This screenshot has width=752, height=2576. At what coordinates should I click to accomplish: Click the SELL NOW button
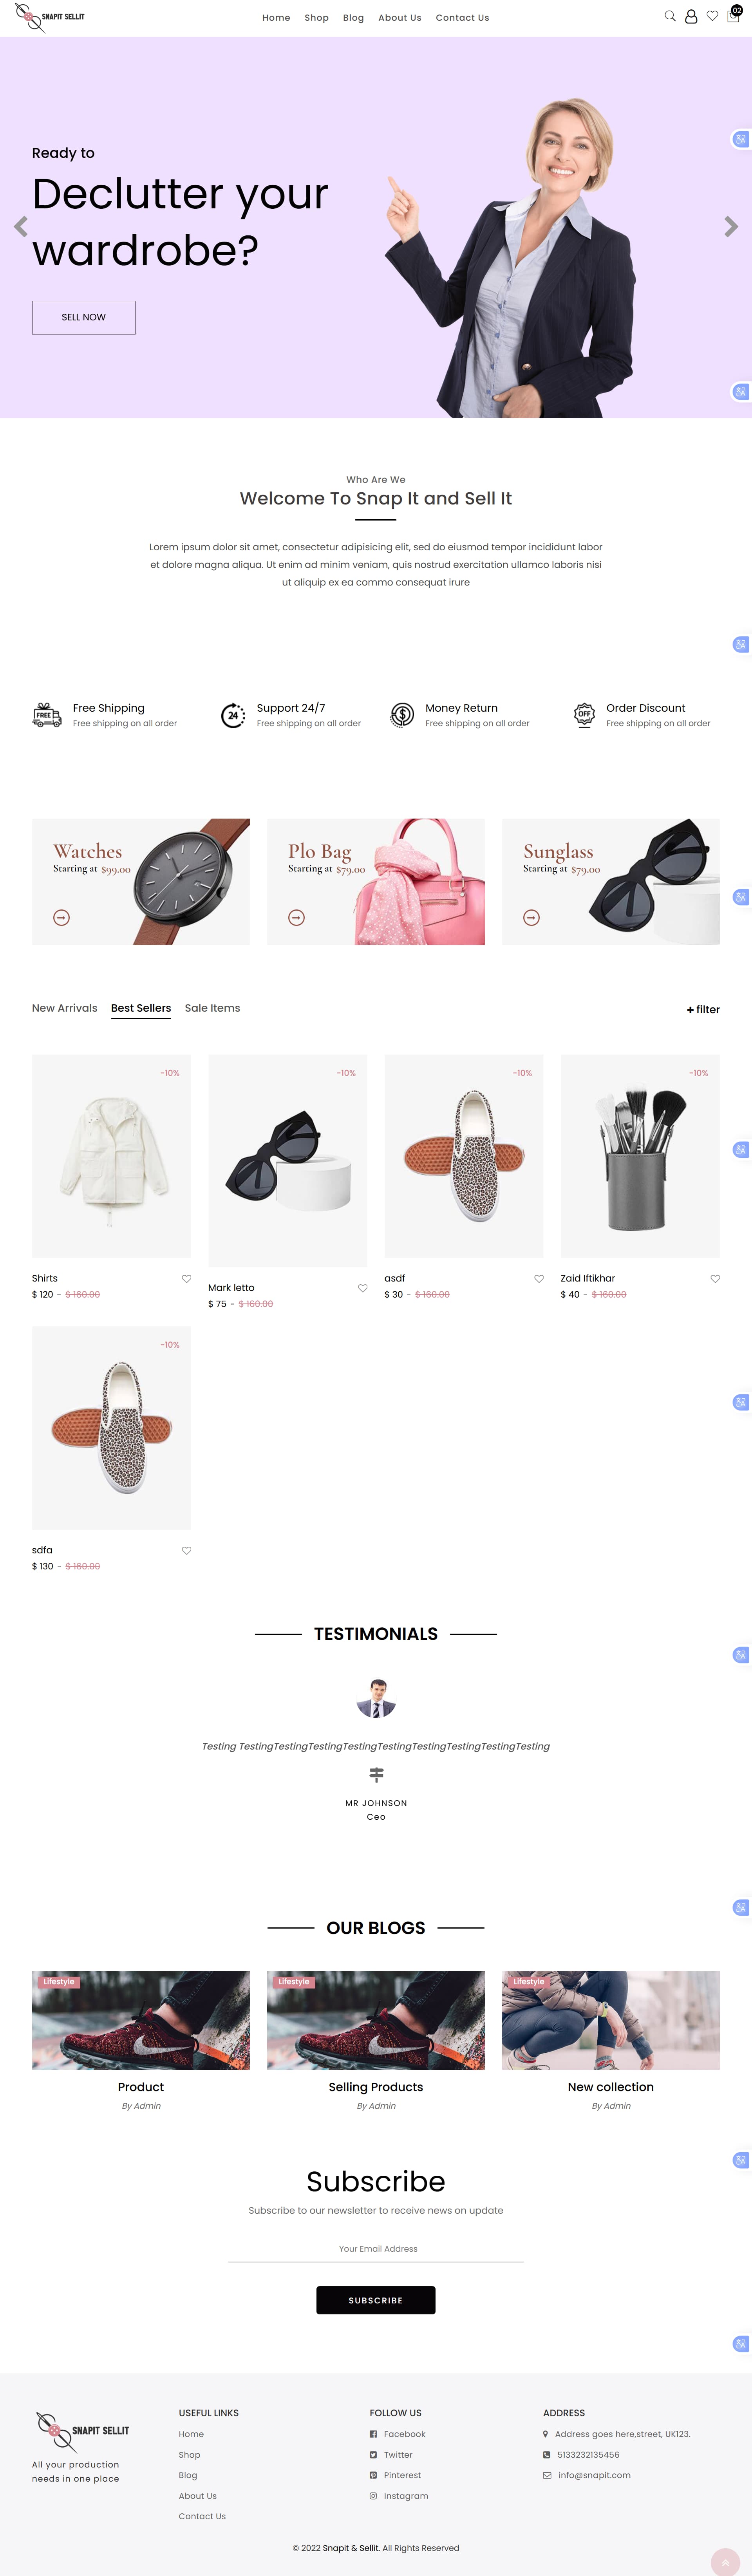coord(84,317)
